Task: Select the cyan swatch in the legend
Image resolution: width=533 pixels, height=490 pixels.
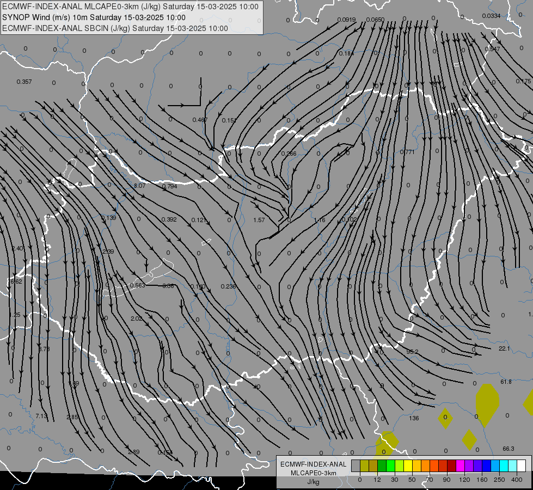Action: coord(504,465)
